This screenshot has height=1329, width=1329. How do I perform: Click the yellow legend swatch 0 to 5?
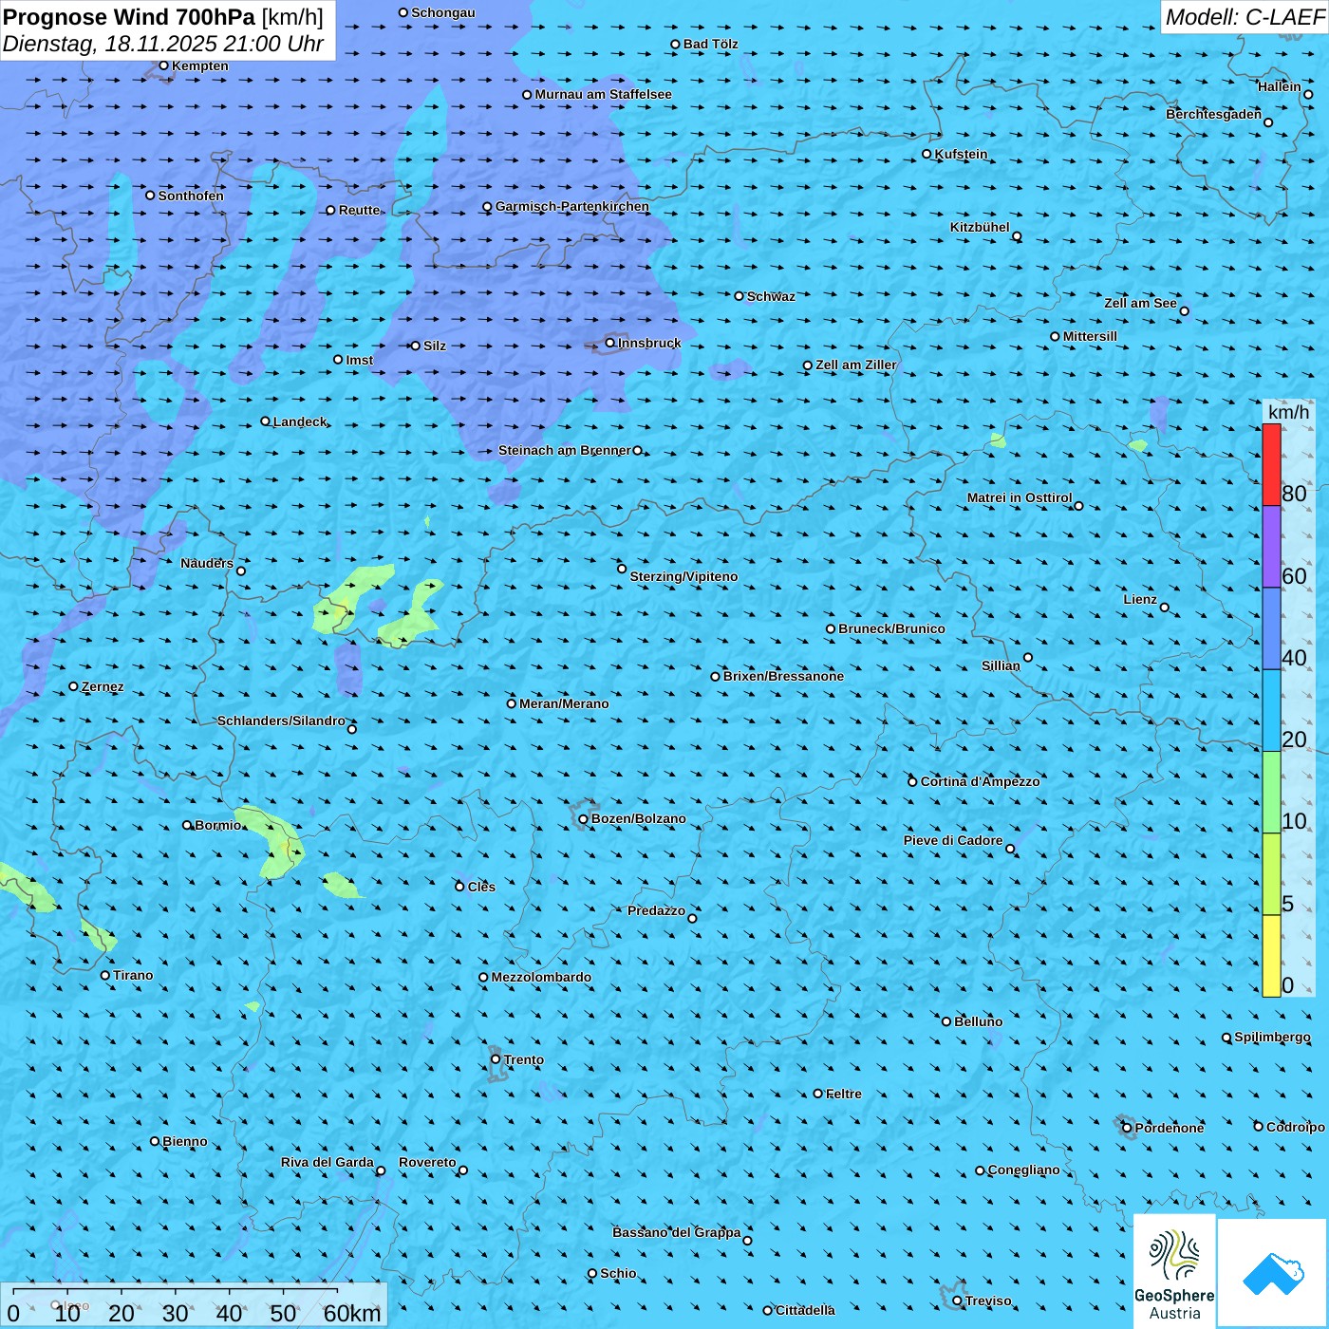pos(1271,956)
